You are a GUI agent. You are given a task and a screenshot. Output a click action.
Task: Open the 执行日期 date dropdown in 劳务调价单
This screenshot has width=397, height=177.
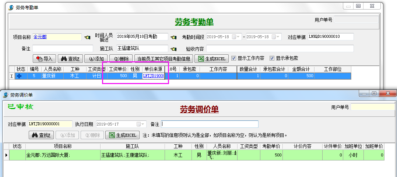point(143,124)
